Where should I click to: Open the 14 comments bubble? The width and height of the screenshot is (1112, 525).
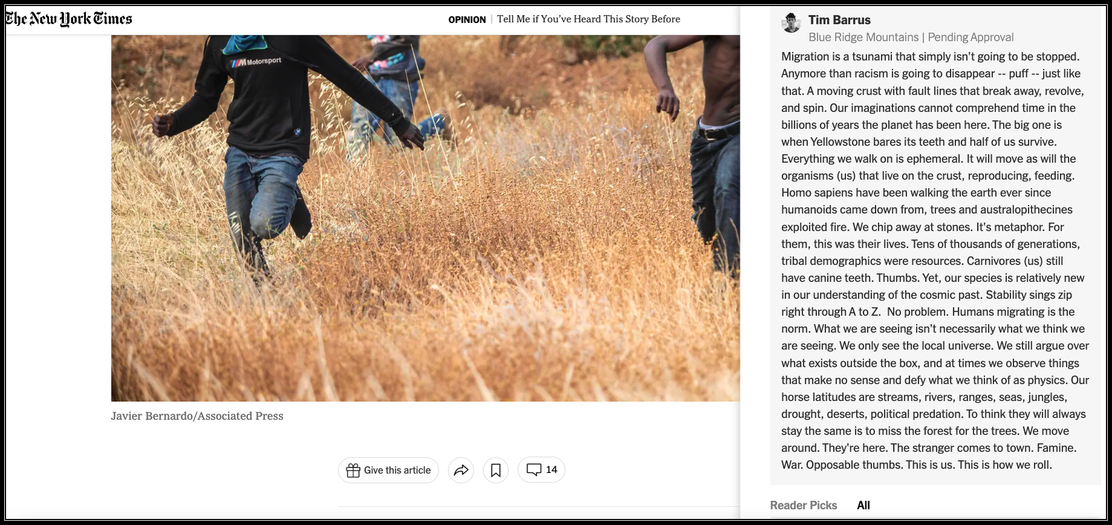pos(541,469)
